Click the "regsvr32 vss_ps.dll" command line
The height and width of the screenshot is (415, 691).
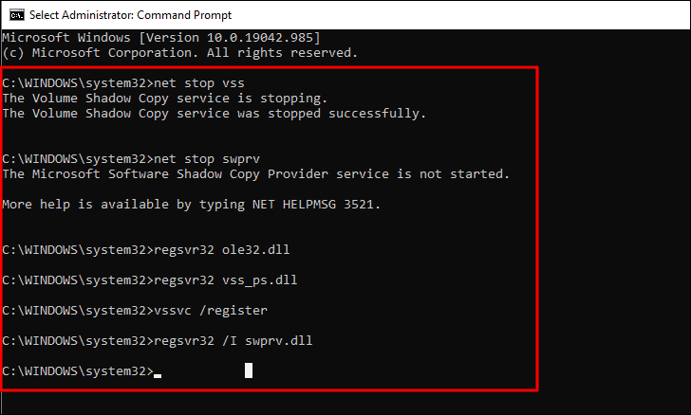(x=150, y=280)
